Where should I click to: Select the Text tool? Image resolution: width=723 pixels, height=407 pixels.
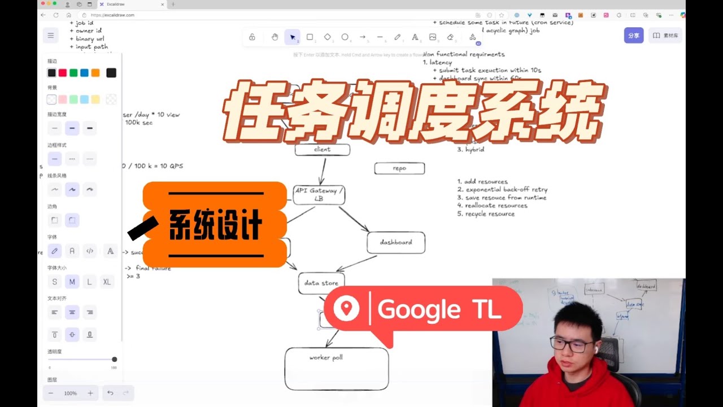(415, 37)
